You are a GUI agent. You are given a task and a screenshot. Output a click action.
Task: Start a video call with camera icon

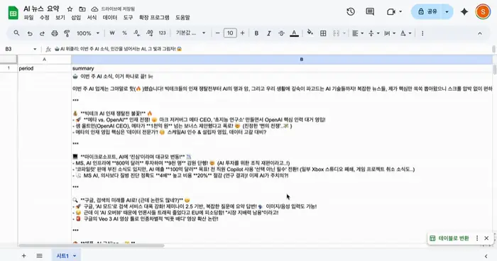point(390,12)
